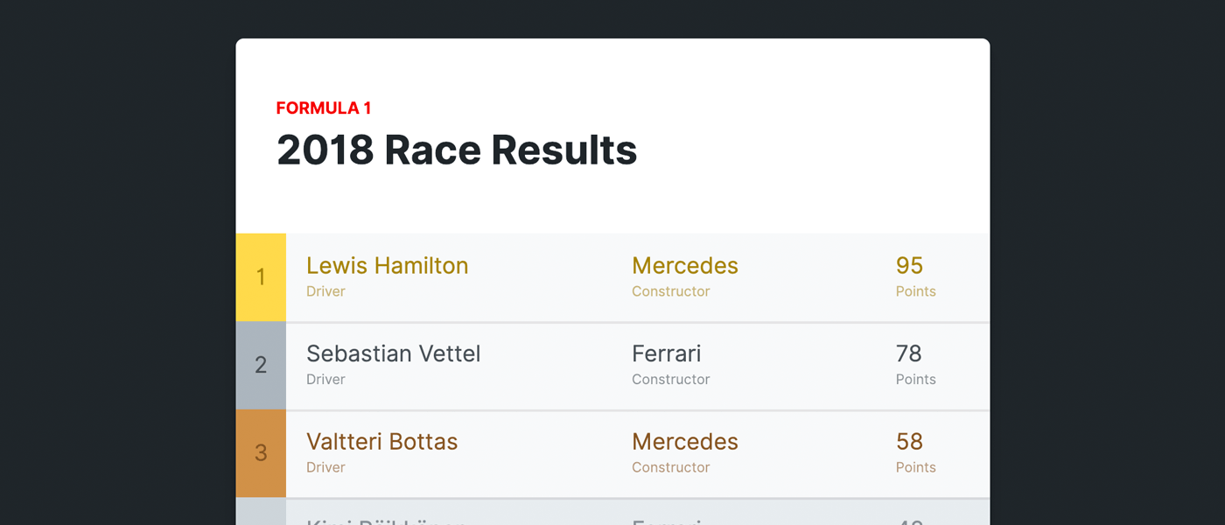Select the Lewis Hamilton driver name
Screen dimensions: 1225x525
(387, 266)
